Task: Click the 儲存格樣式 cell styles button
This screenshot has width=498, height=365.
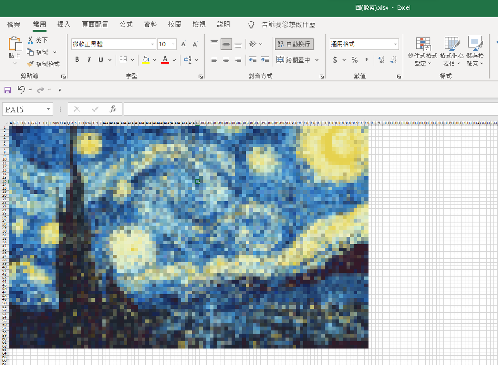Action: (475, 51)
